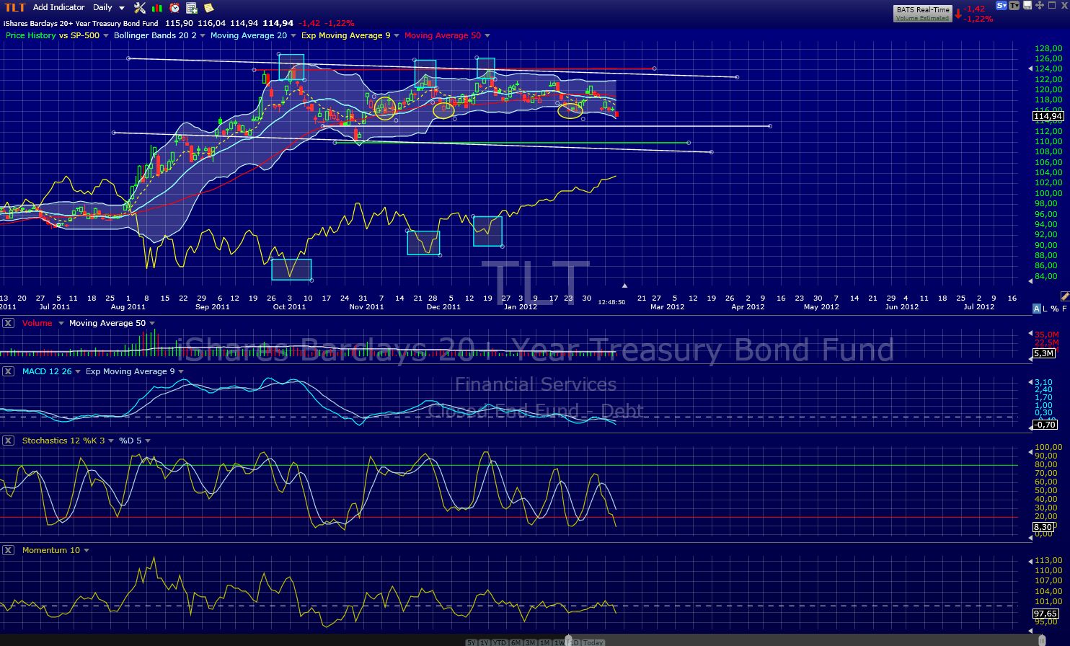This screenshot has width=1070, height=646.
Task: Expand the MACD 12 26 dropdown
Action: 77,371
